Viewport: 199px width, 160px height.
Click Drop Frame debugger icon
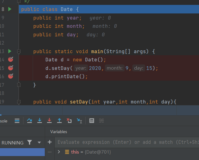pos(69,121)
